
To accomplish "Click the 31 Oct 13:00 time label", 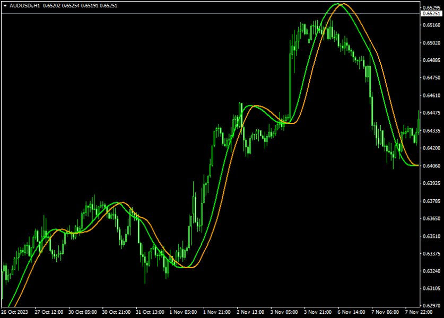I will coord(150,312).
